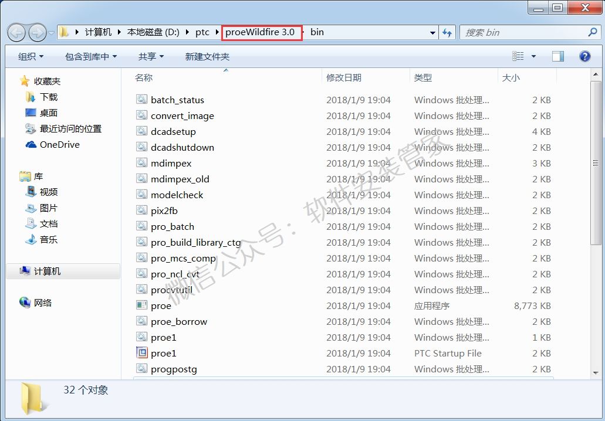Expand the recent pages dropdown beside Forward
605x421 pixels.
(x=51, y=33)
